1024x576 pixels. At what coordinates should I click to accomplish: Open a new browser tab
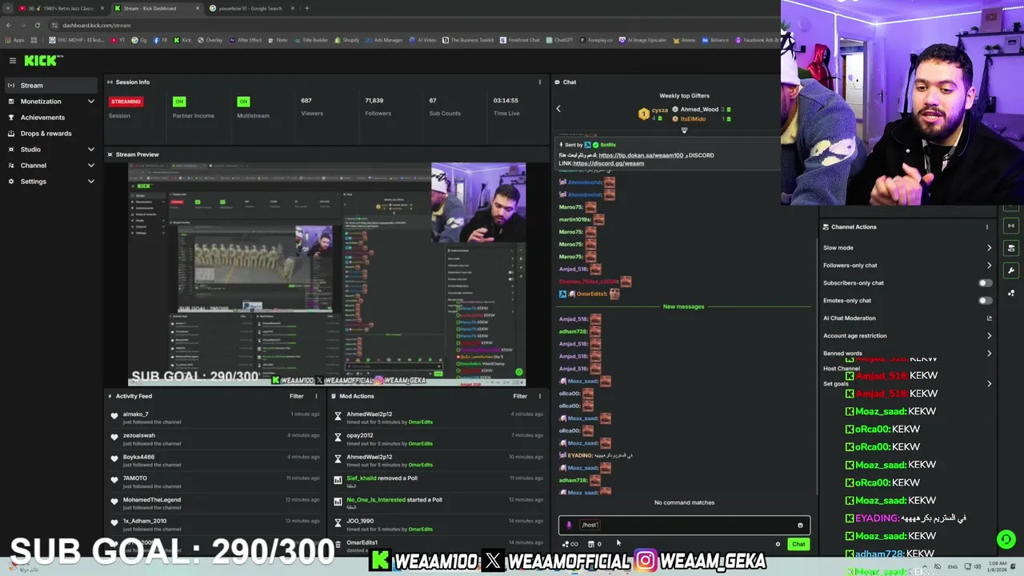[x=307, y=8]
